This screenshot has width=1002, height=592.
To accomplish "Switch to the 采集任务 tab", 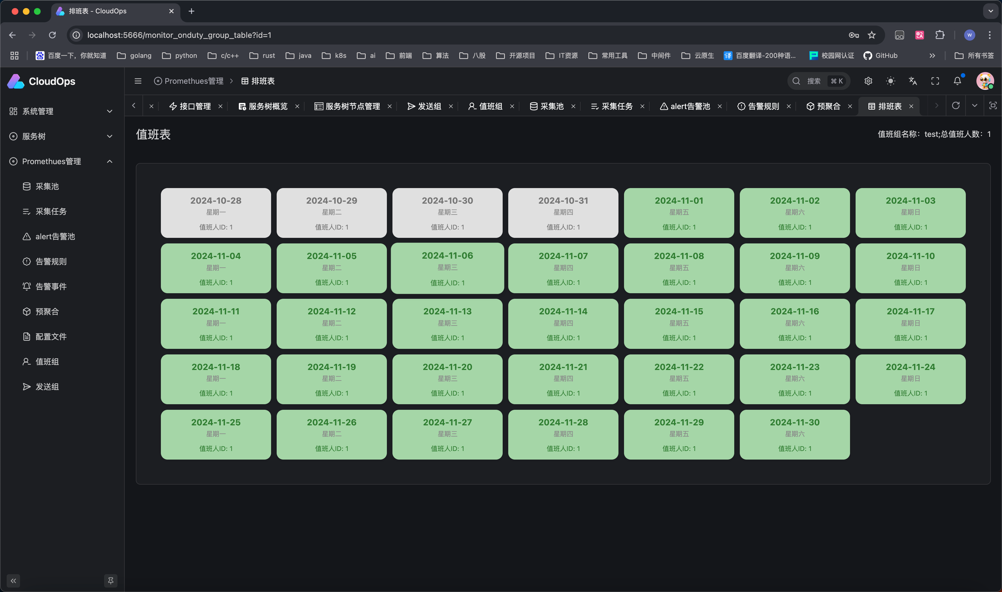I will pyautogui.click(x=612, y=106).
